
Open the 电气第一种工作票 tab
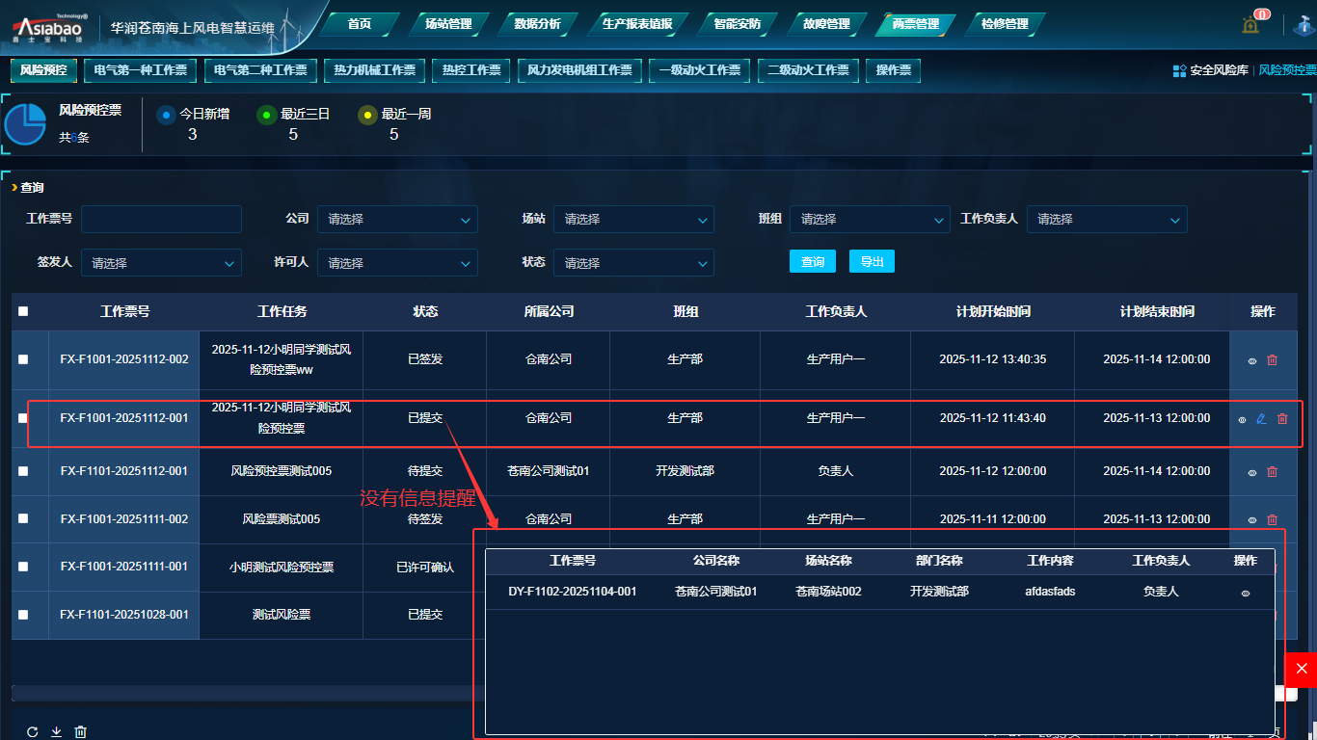click(x=141, y=70)
